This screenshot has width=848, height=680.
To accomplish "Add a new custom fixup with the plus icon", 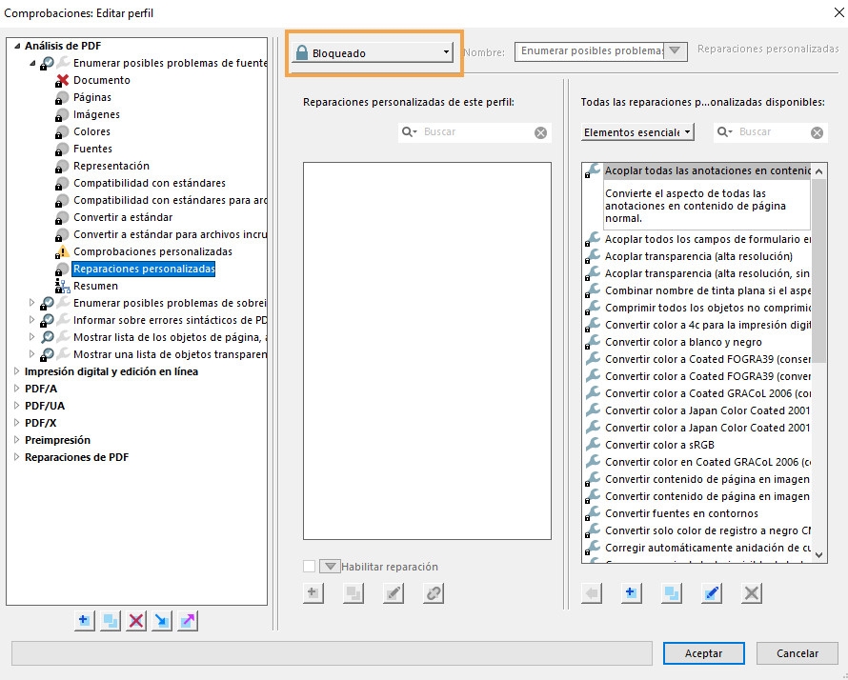I will [x=312, y=592].
